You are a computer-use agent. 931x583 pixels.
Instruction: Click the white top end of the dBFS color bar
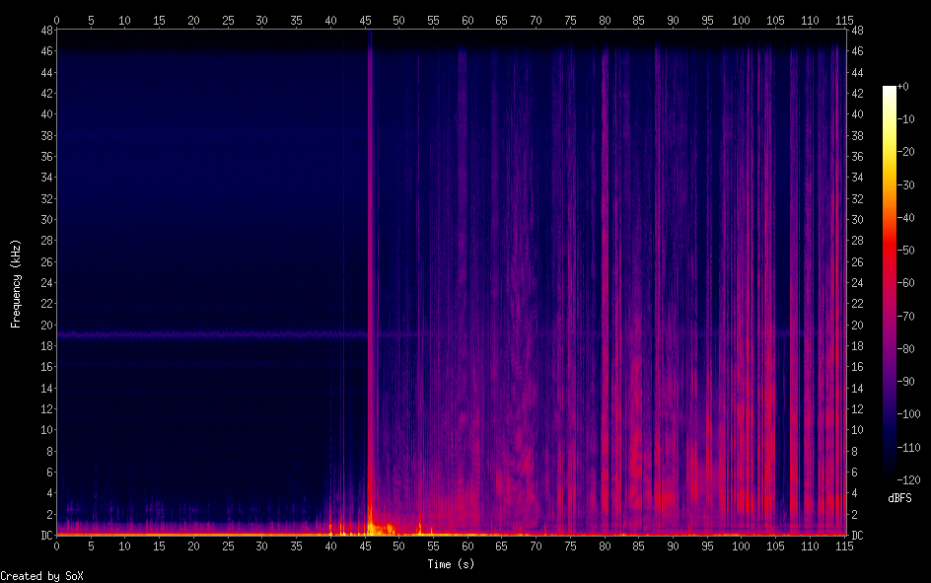[x=890, y=90]
